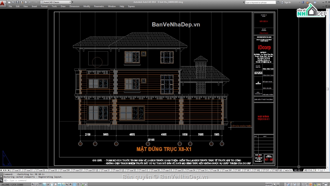This screenshot has width=330, height=186.
Task: Toggle Quick Properties in status bar
Action: 78,184
